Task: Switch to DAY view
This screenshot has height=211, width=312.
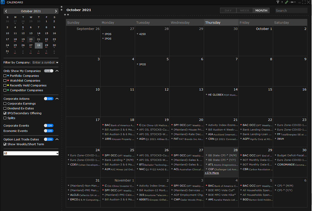Action: click(228, 10)
